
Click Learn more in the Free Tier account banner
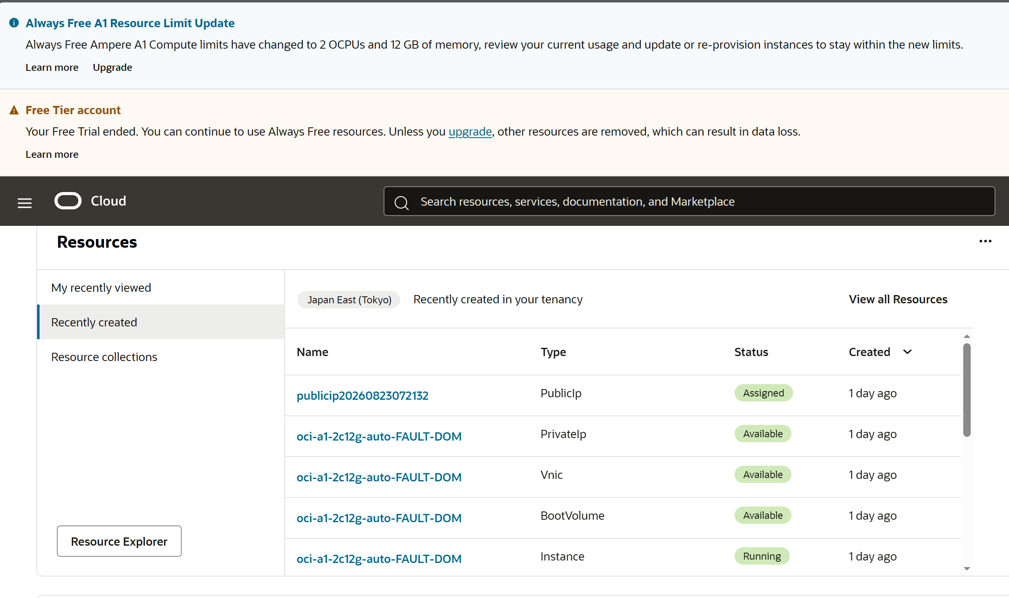tap(52, 154)
